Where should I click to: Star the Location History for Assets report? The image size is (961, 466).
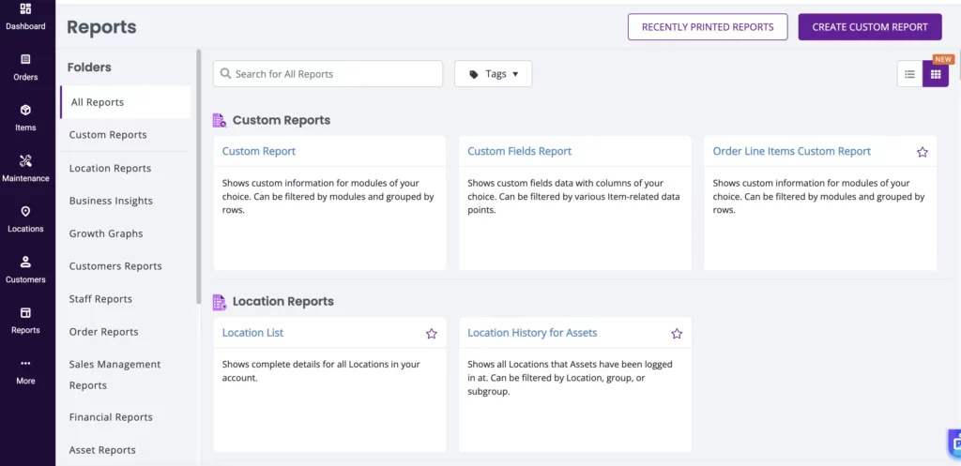click(x=677, y=334)
